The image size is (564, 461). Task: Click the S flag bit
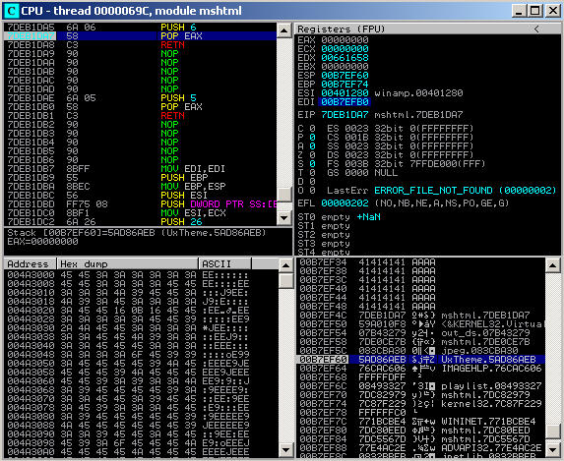tap(312, 164)
